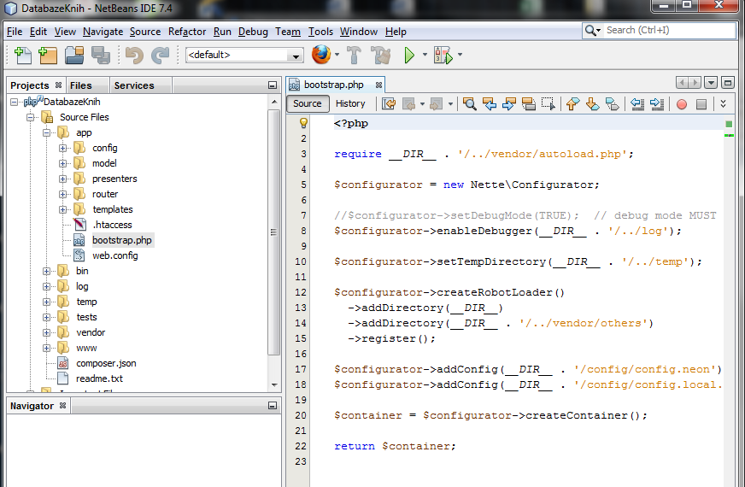Image resolution: width=745 pixels, height=487 pixels.
Task: Minimize the Projects window group
Action: tap(273, 85)
